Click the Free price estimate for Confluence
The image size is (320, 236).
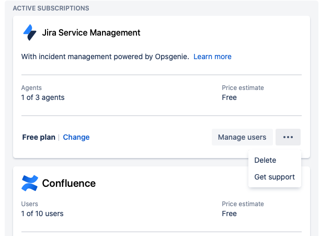[229, 213]
